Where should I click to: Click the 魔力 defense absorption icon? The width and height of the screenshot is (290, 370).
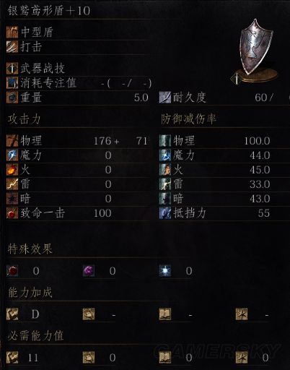(x=165, y=155)
